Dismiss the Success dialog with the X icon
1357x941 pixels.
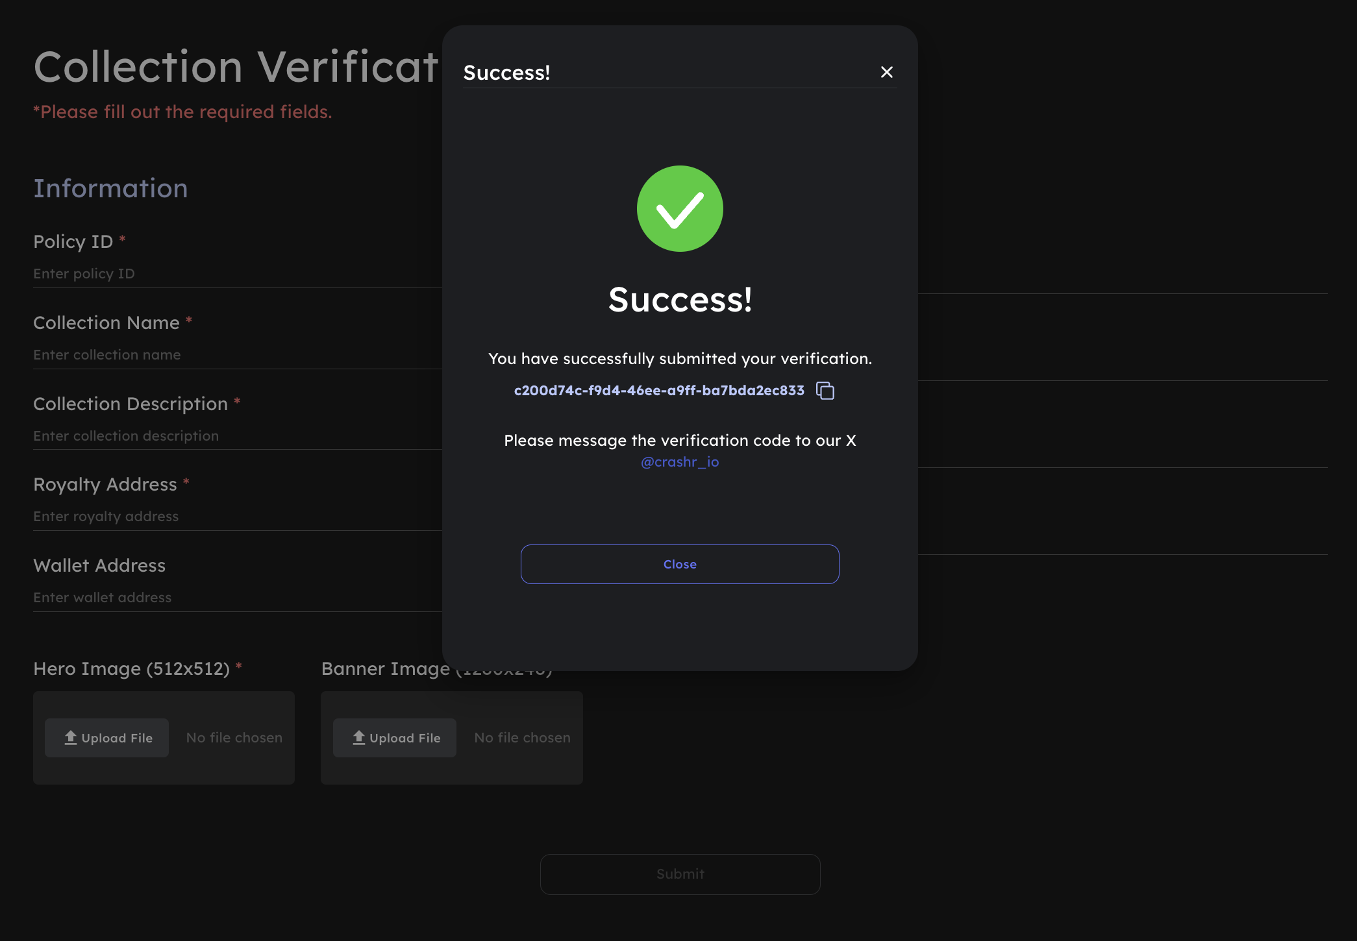(x=887, y=72)
